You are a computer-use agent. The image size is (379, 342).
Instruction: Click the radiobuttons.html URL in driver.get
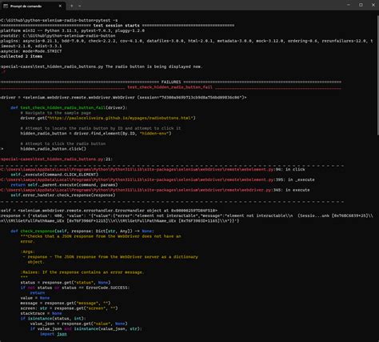120,118
